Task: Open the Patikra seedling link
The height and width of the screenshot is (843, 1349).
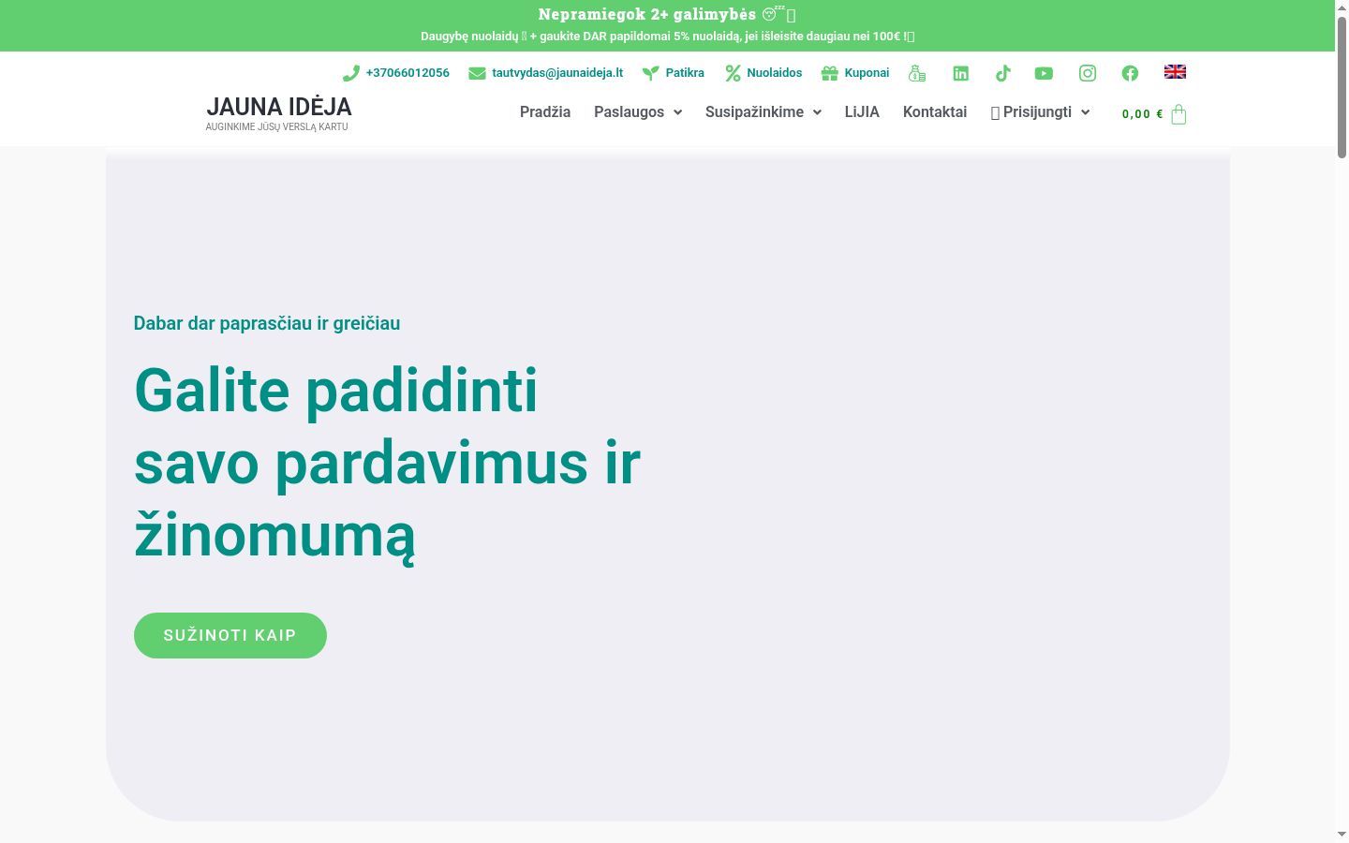Action: click(673, 73)
